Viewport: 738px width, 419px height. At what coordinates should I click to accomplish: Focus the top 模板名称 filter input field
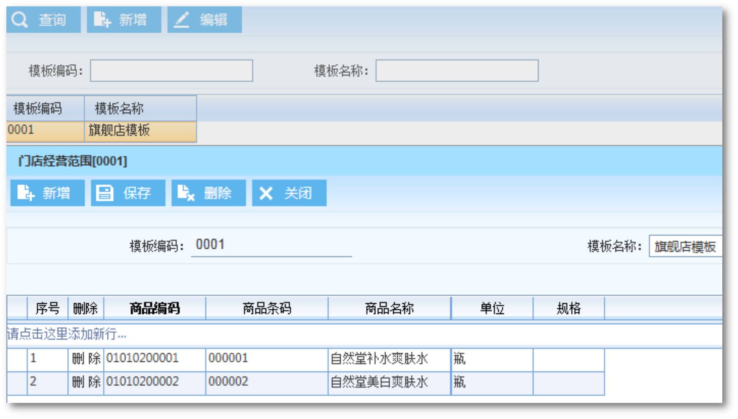tap(457, 70)
